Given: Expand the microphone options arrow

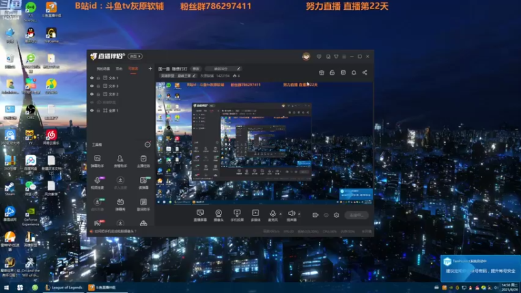Looking at the screenshot, I should [281, 214].
